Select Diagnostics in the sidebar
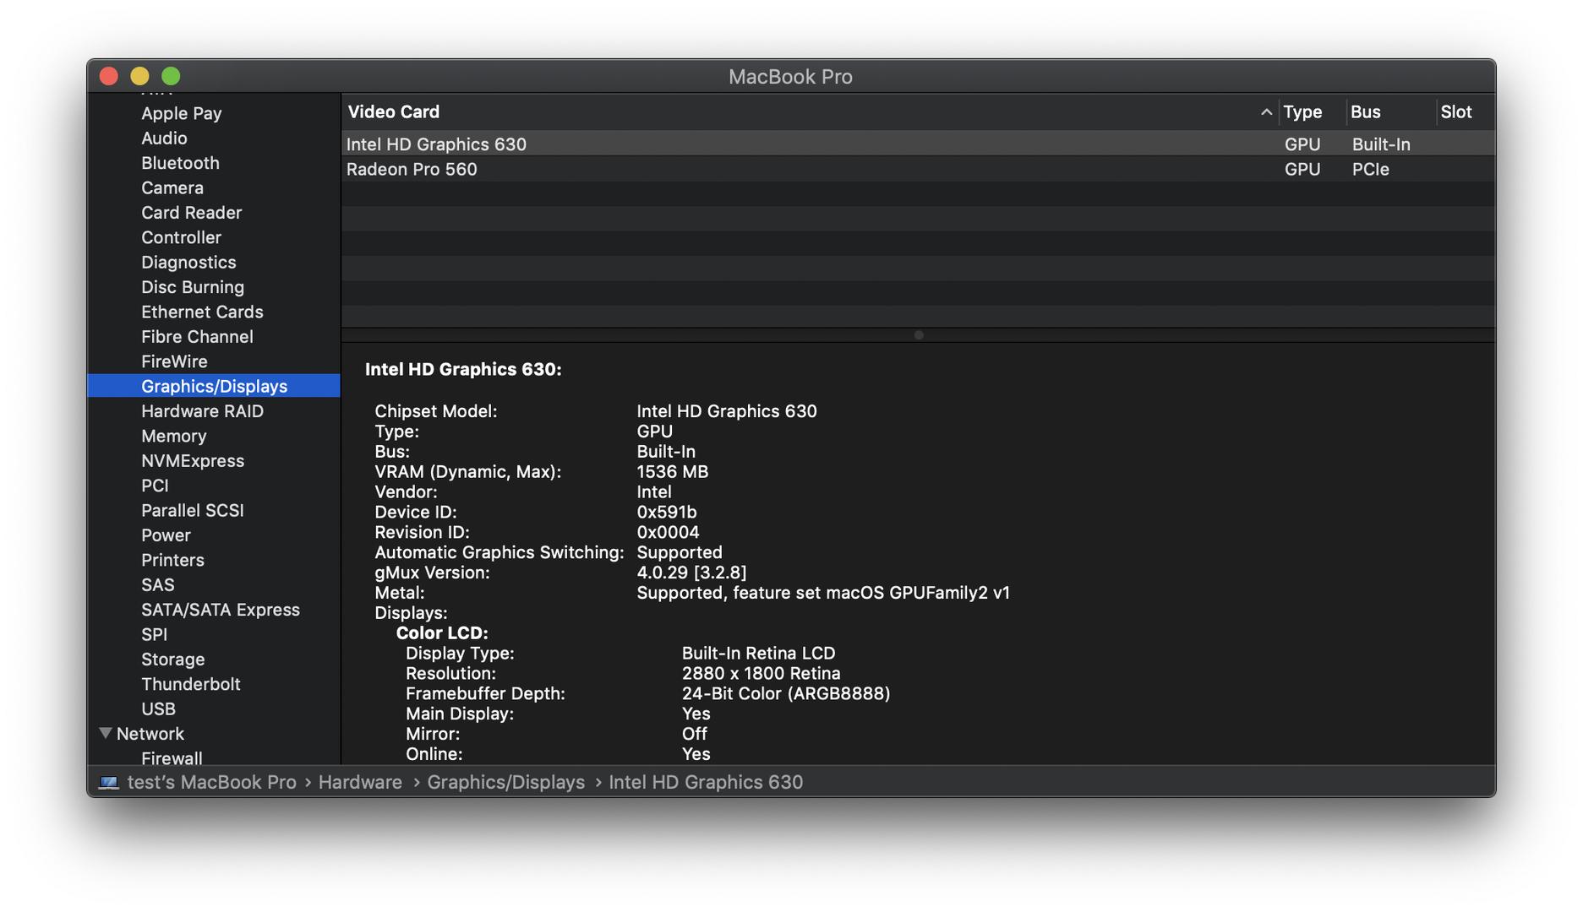The width and height of the screenshot is (1583, 912). 188,262
